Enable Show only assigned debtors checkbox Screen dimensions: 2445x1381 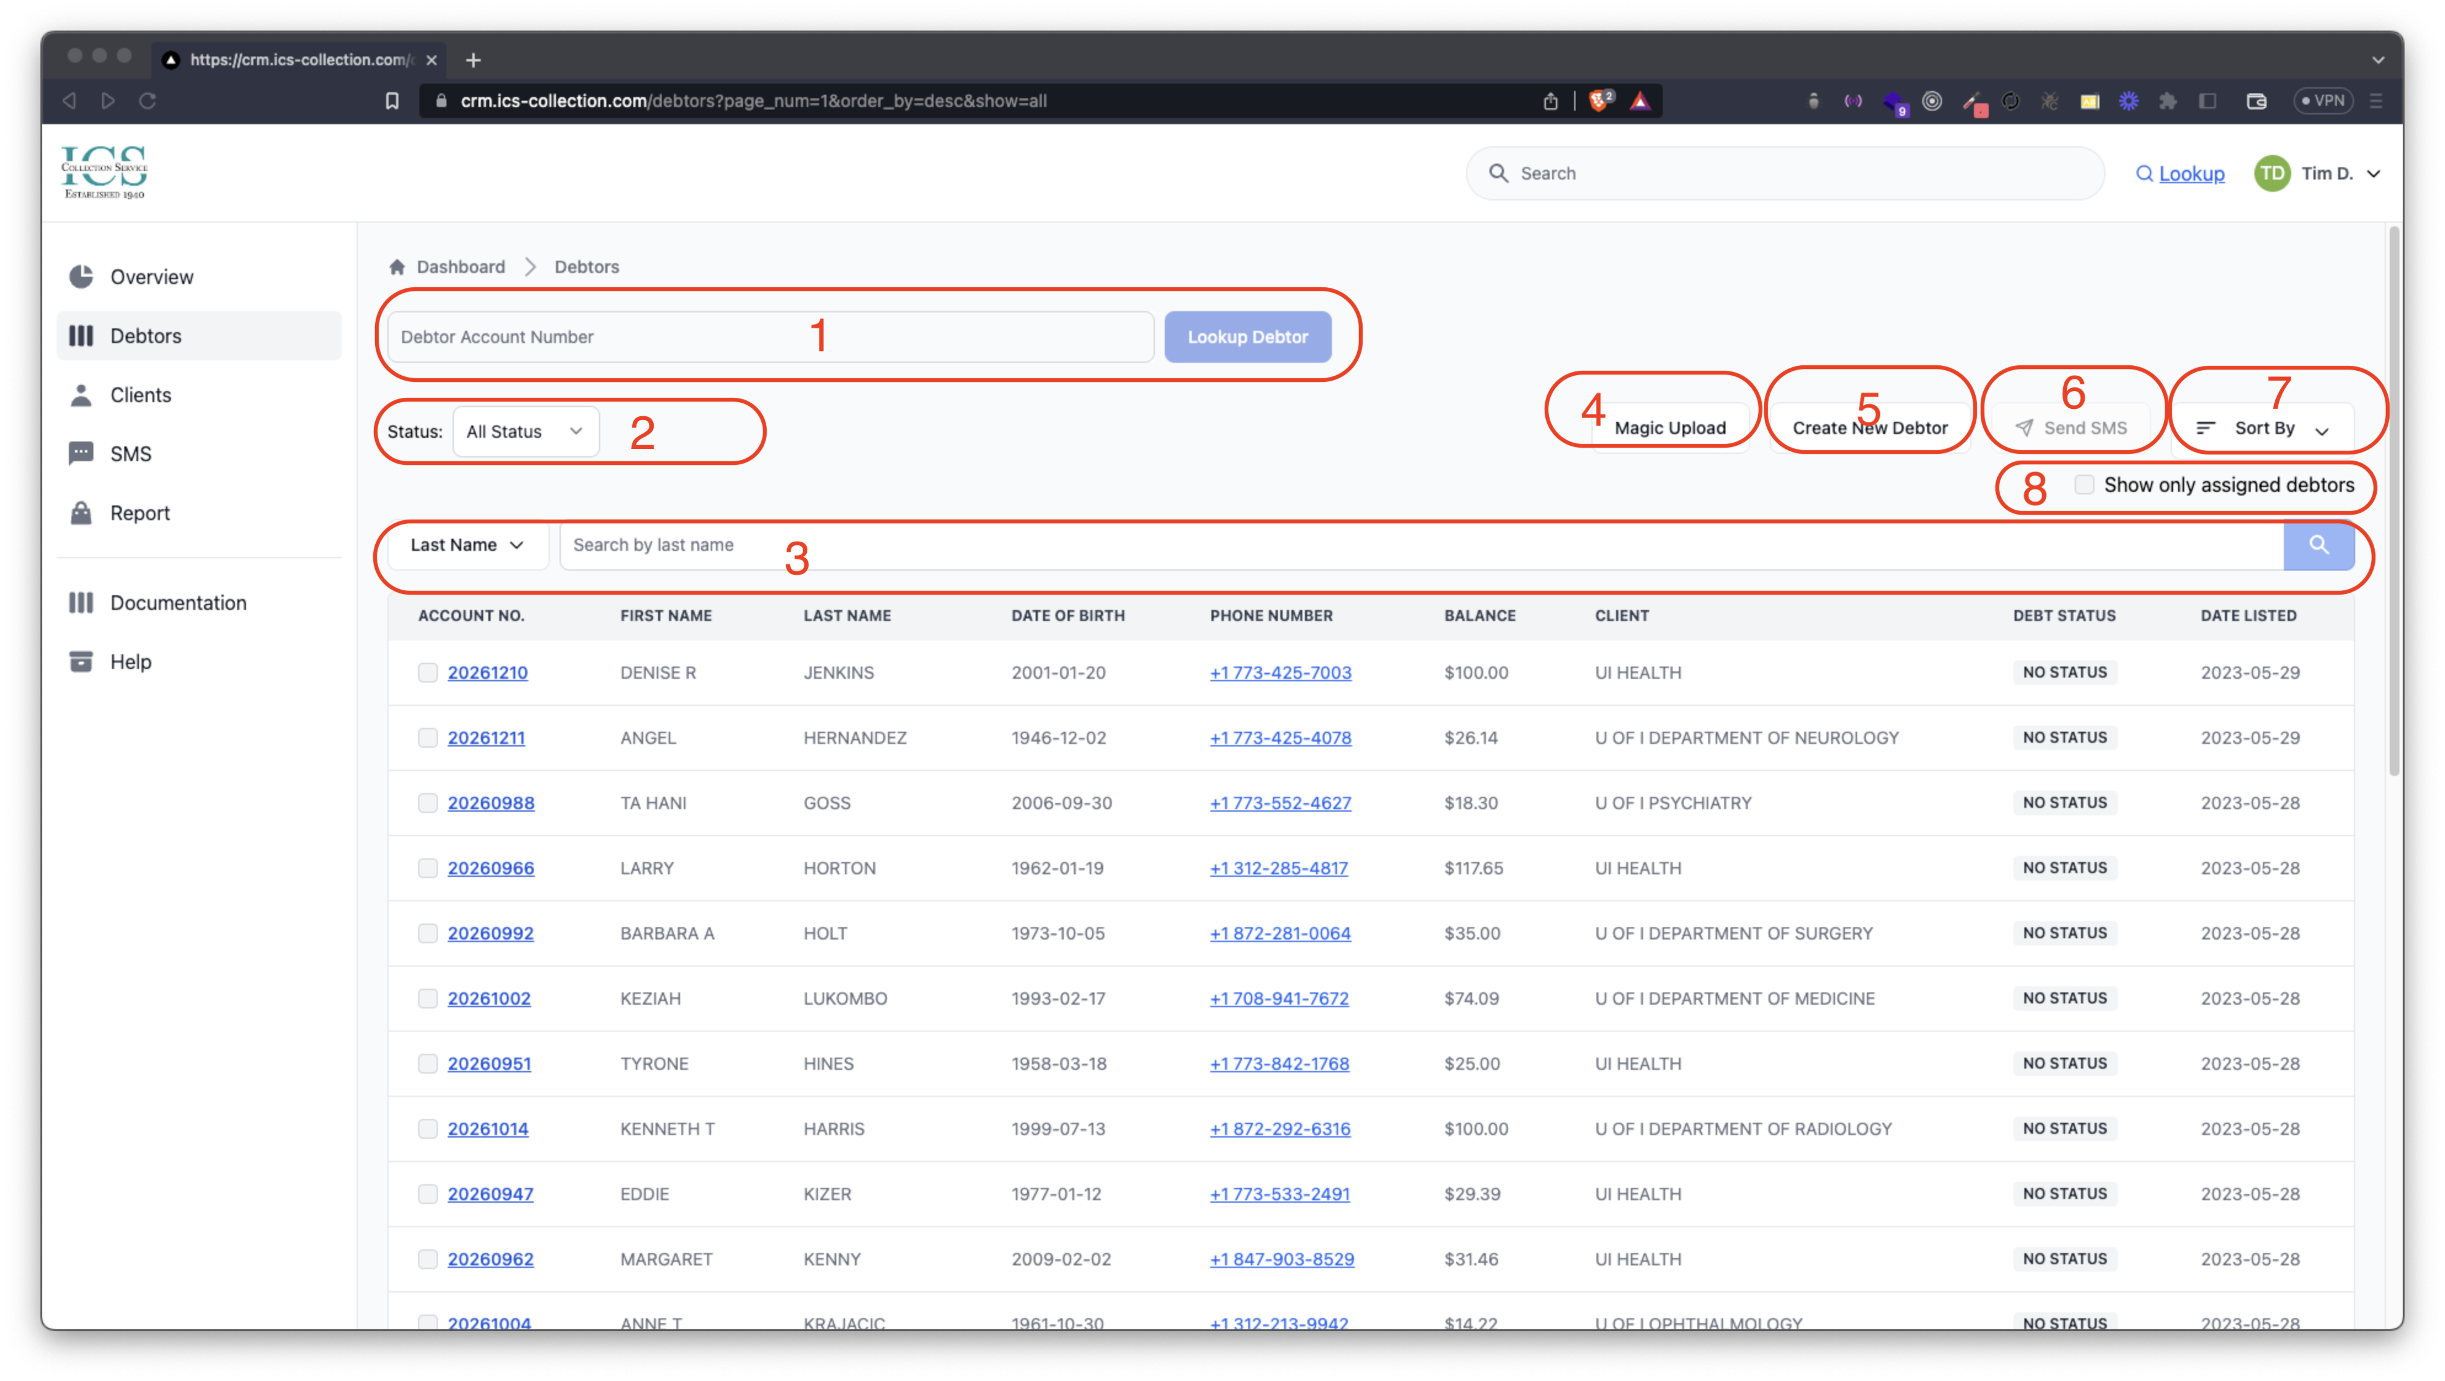[2084, 485]
